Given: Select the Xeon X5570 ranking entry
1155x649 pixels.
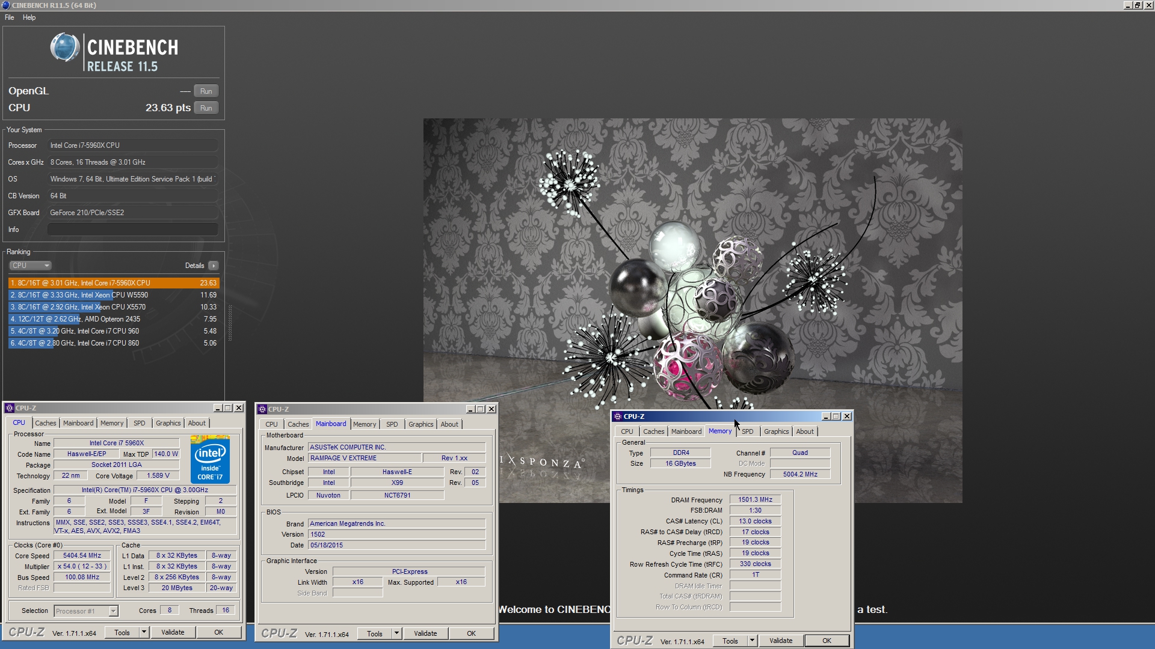Looking at the screenshot, I should coord(114,307).
